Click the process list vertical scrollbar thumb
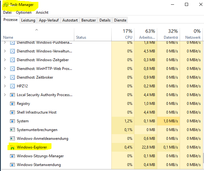 tap(203, 158)
